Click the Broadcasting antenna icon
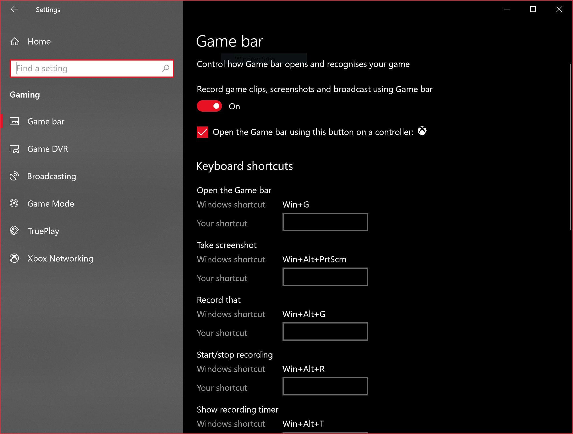The image size is (573, 434). (14, 176)
